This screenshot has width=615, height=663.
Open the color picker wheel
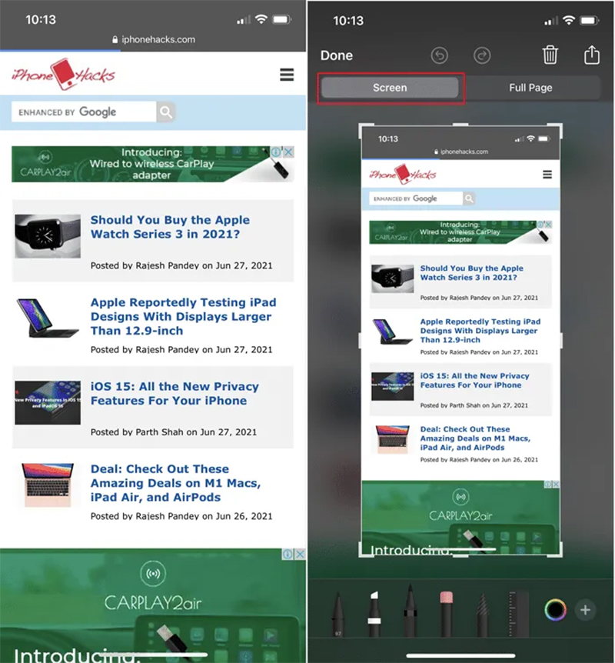pos(555,610)
